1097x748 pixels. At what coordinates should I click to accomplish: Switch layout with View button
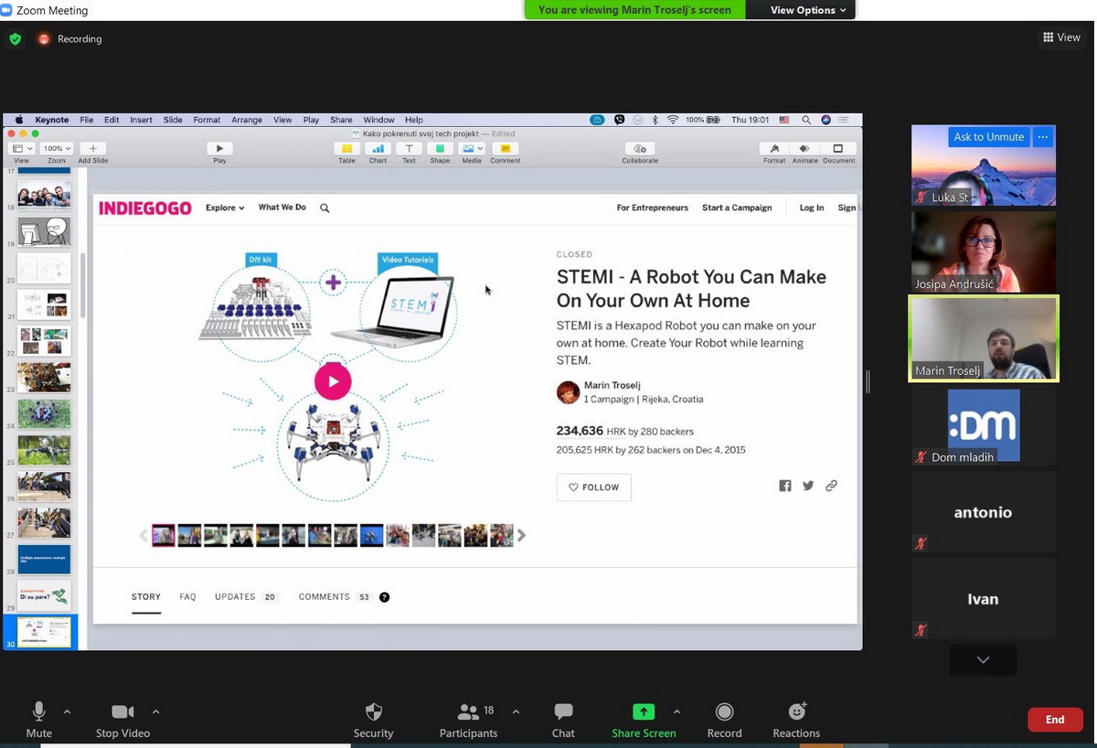[x=1061, y=37]
